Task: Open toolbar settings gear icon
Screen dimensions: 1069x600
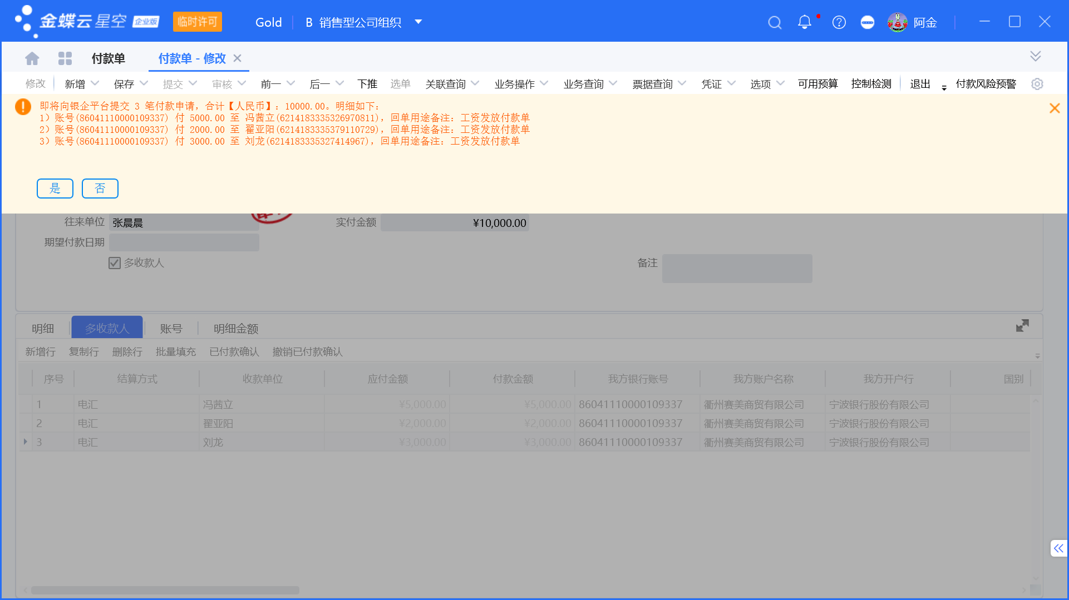Action: (x=1037, y=84)
